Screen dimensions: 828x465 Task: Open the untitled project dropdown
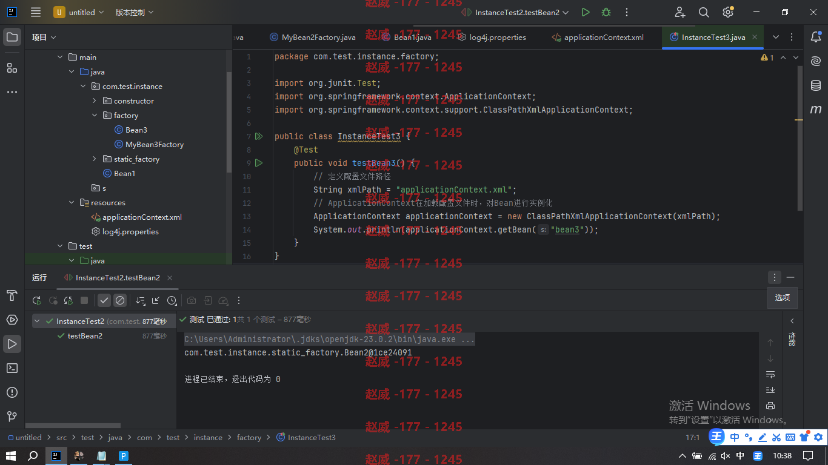pos(79,12)
